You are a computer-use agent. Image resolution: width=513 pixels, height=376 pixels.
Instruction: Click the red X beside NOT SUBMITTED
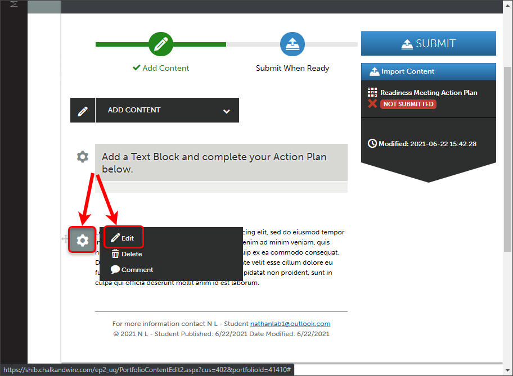click(x=372, y=104)
